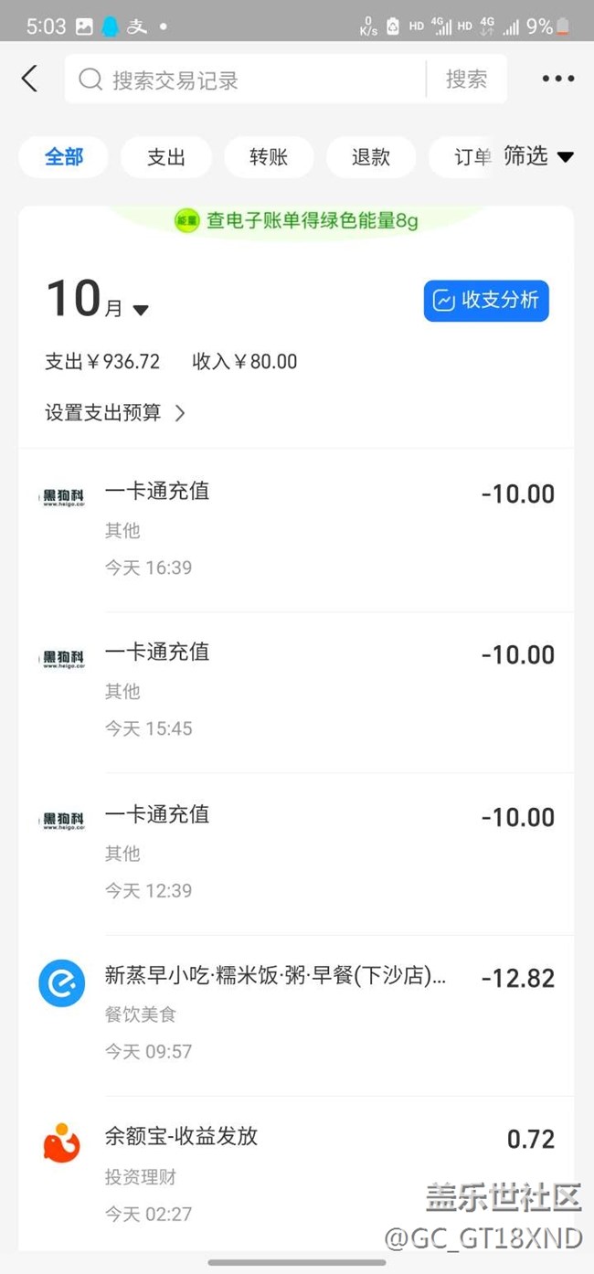The width and height of the screenshot is (594, 1274).
Task: Focus the 搜索交易记录 search field
Action: click(256, 80)
